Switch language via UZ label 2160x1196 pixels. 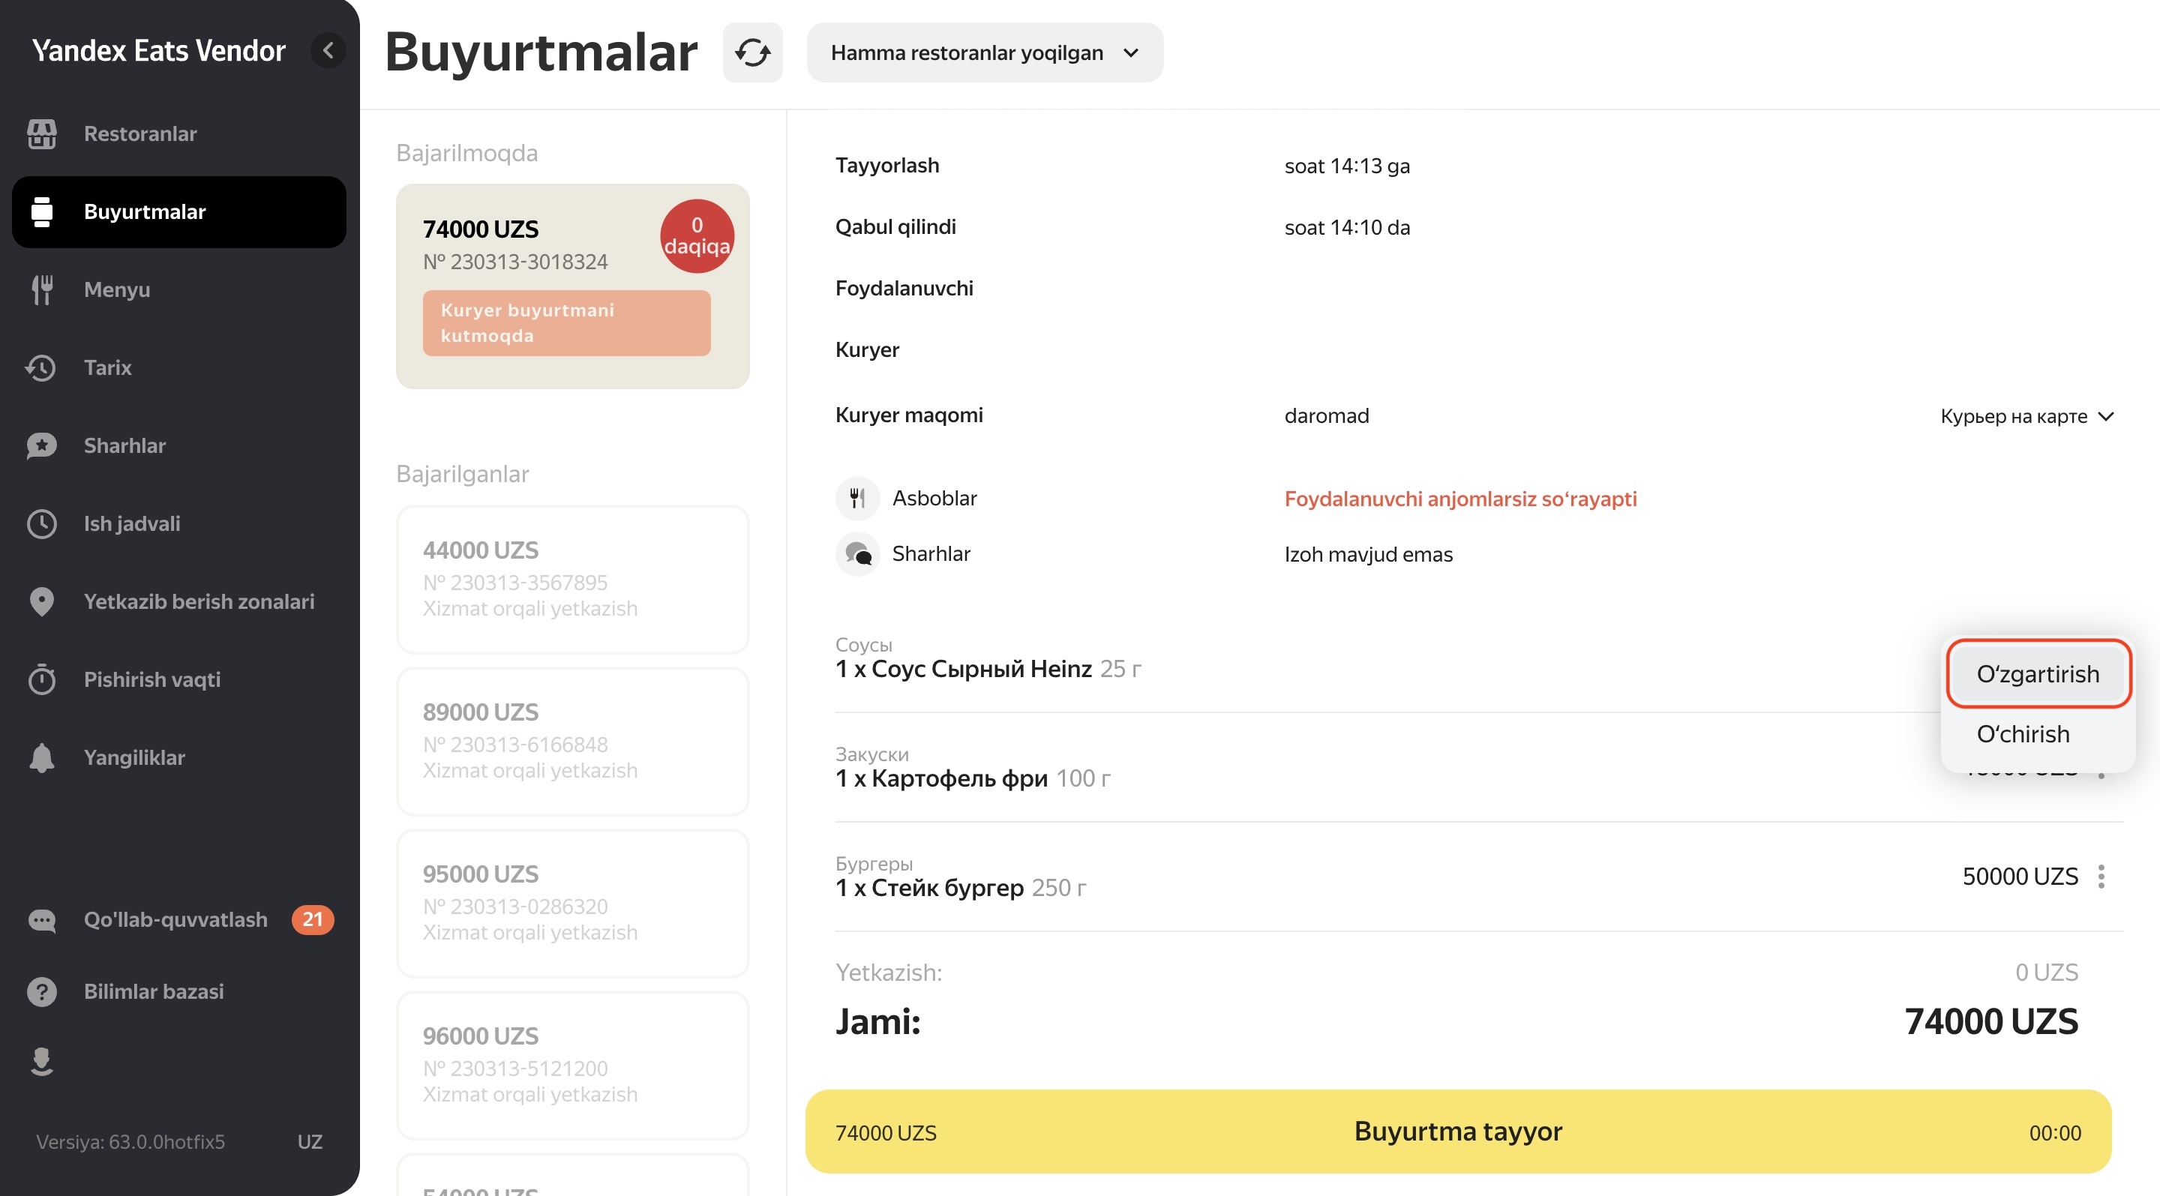coord(310,1141)
